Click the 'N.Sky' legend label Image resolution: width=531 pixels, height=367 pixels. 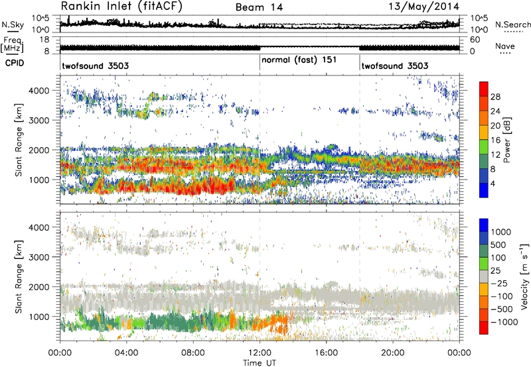pos(13,25)
